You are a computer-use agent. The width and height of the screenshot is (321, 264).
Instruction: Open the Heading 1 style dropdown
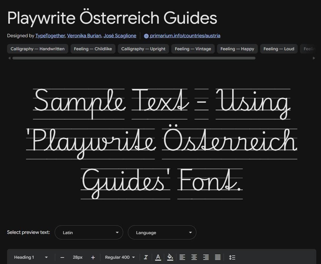[x=31, y=257]
